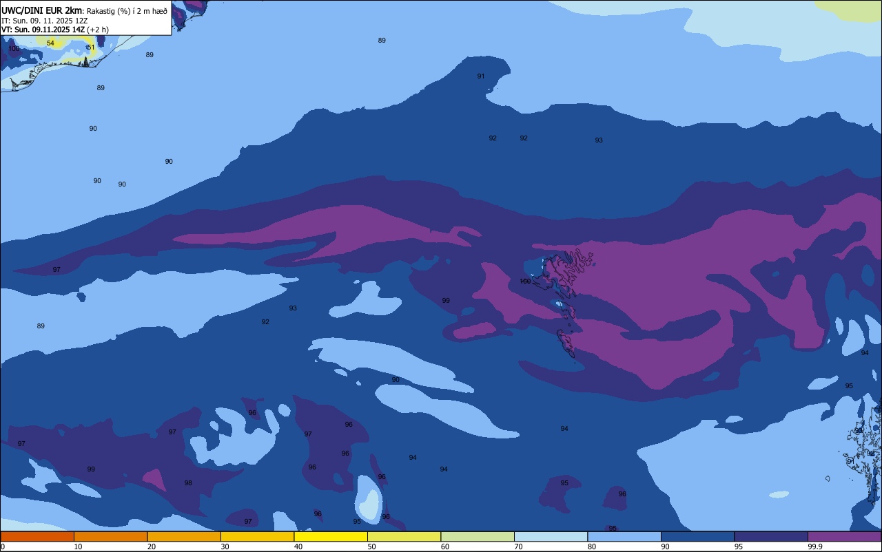
Task: Pick the 40–50 bright yellow legend swatch
Action: pyautogui.click(x=331, y=536)
